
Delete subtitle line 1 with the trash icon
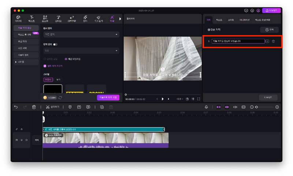click(x=273, y=41)
